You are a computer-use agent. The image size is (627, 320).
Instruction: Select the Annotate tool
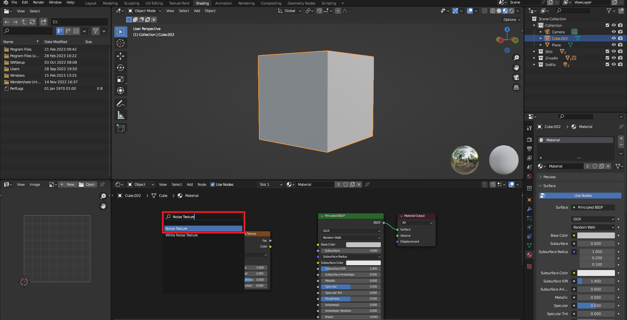[121, 104]
